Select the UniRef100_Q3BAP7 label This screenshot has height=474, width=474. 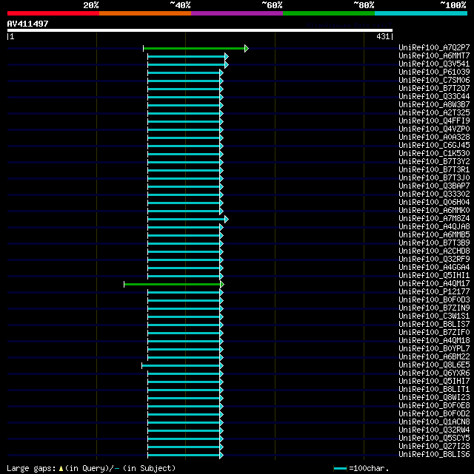434,186
